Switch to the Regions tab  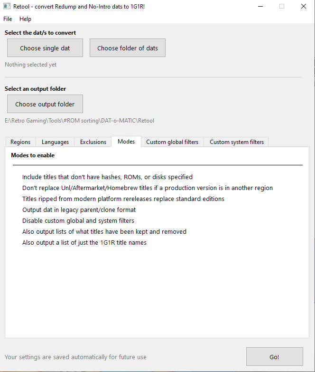pyautogui.click(x=20, y=142)
